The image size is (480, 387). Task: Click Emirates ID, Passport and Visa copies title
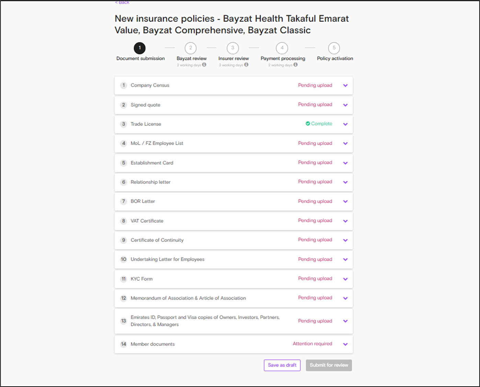(x=205, y=321)
